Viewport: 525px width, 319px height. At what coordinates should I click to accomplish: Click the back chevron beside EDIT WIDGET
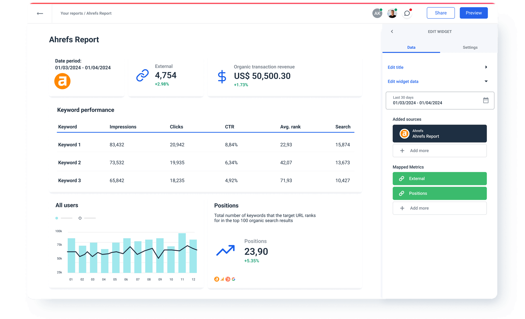point(392,31)
